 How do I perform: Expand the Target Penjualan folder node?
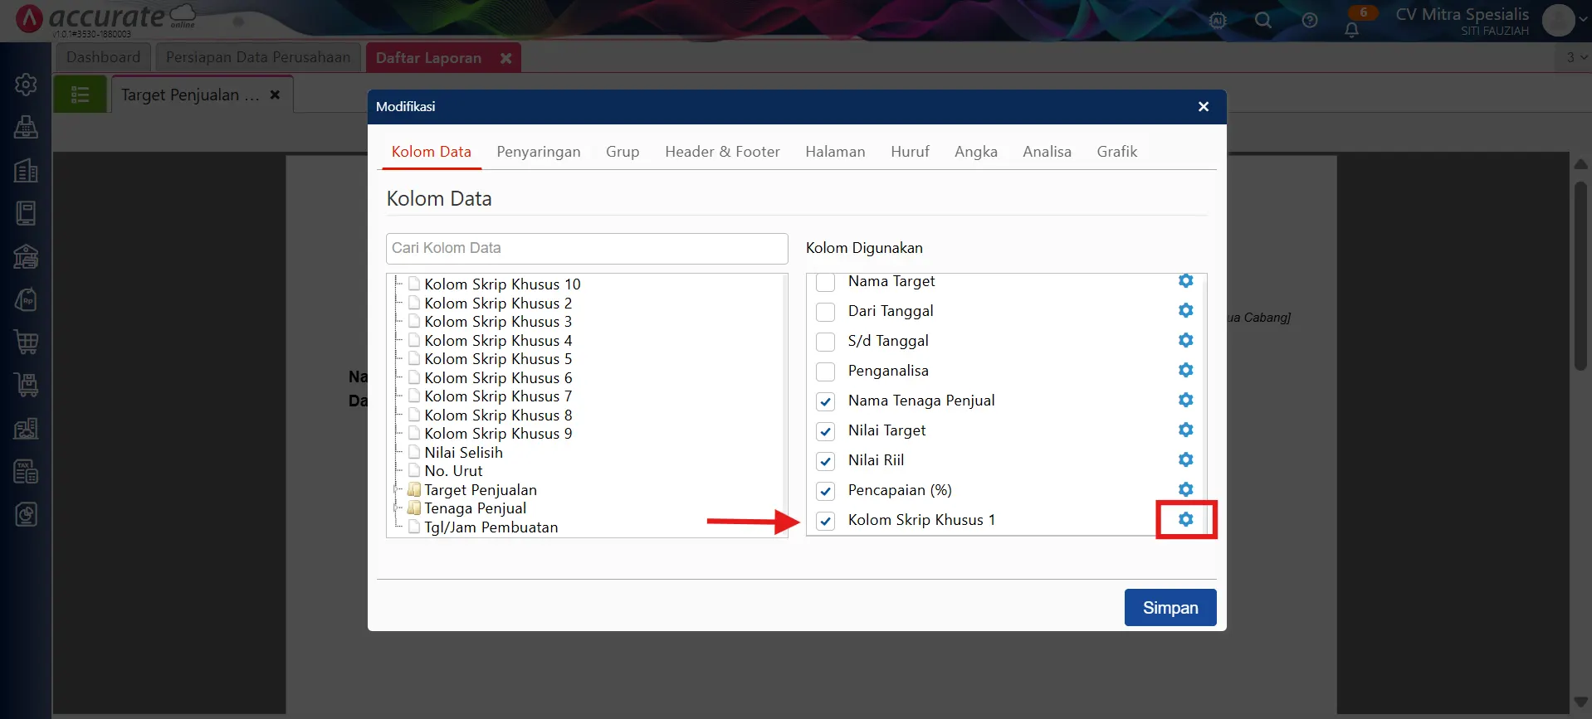397,490
